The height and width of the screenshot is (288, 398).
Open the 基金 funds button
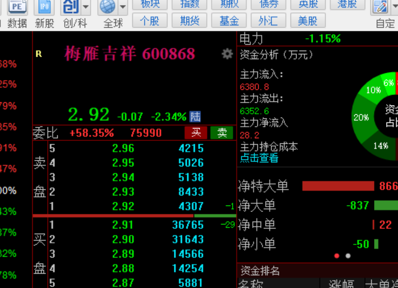click(x=229, y=21)
